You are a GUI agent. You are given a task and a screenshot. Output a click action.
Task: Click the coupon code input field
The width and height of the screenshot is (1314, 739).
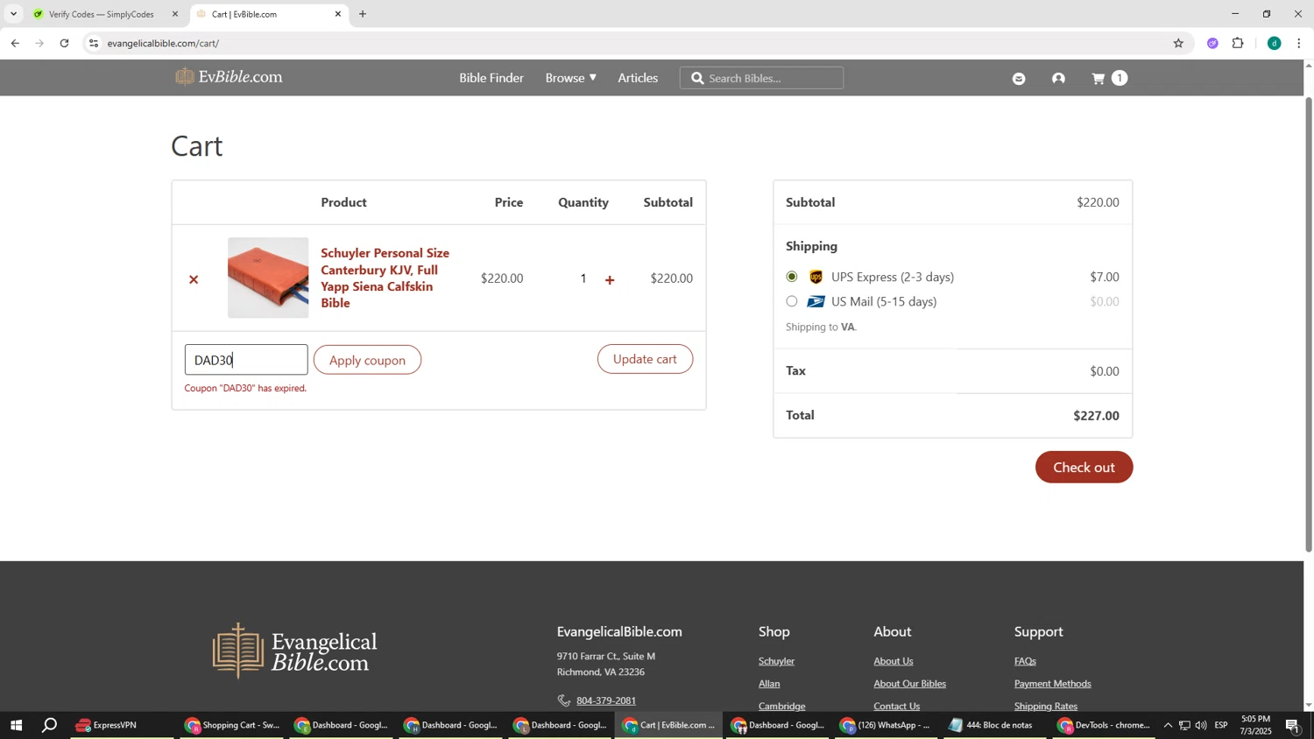click(246, 360)
